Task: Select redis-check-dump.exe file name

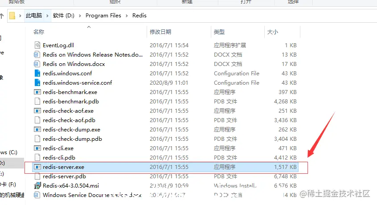Action: 71,130
